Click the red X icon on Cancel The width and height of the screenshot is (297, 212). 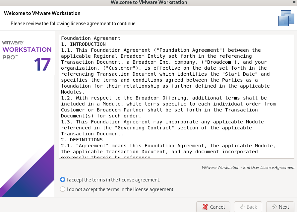pyautogui.click(x=205, y=207)
